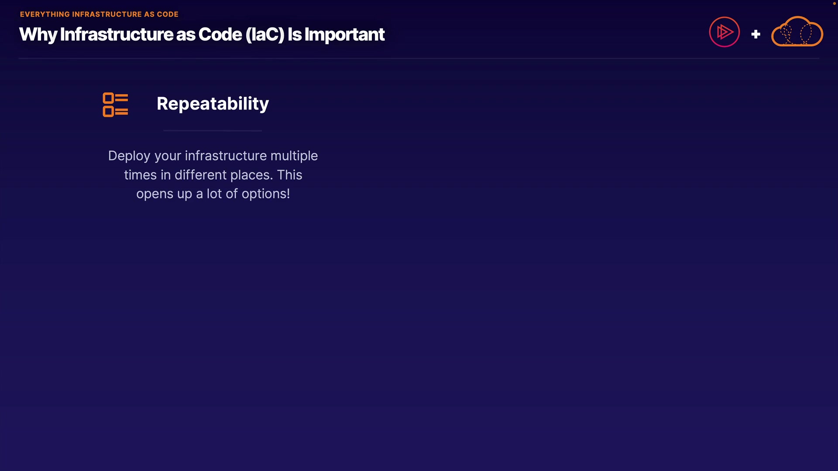Click the word 'Why' in the slide title
Viewport: 838px width, 471px height.
pos(38,34)
